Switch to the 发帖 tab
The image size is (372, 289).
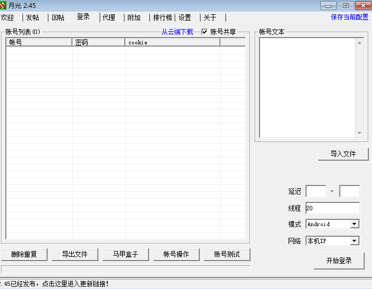(33, 17)
